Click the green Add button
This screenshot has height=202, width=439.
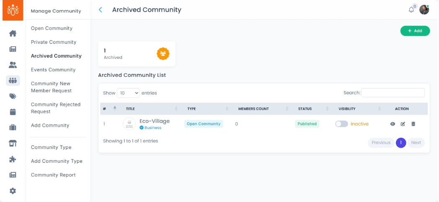click(415, 31)
